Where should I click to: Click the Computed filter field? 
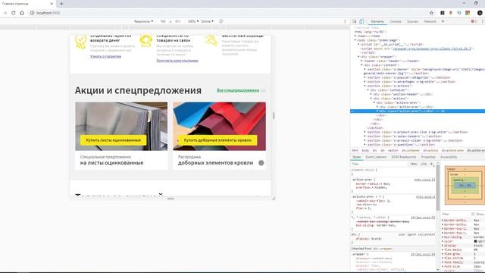[455, 214]
